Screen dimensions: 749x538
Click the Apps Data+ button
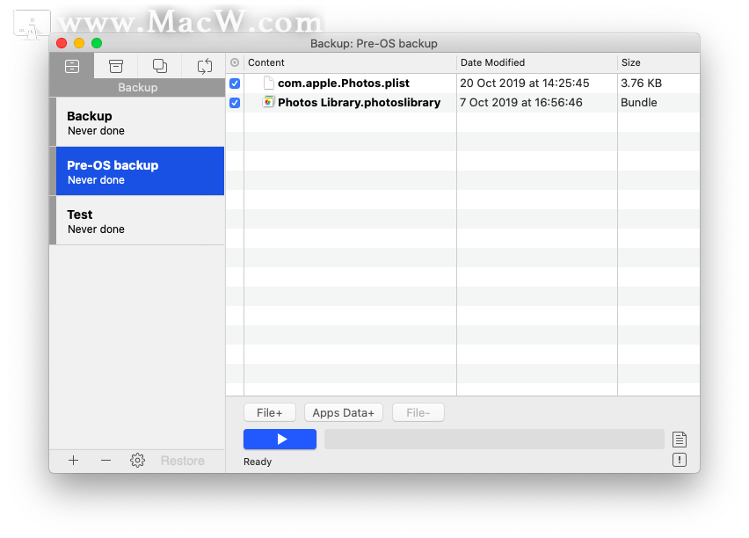point(344,413)
